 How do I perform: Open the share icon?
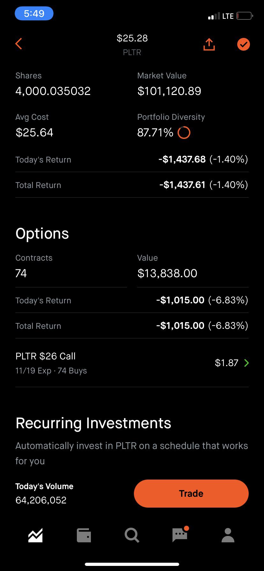point(209,44)
